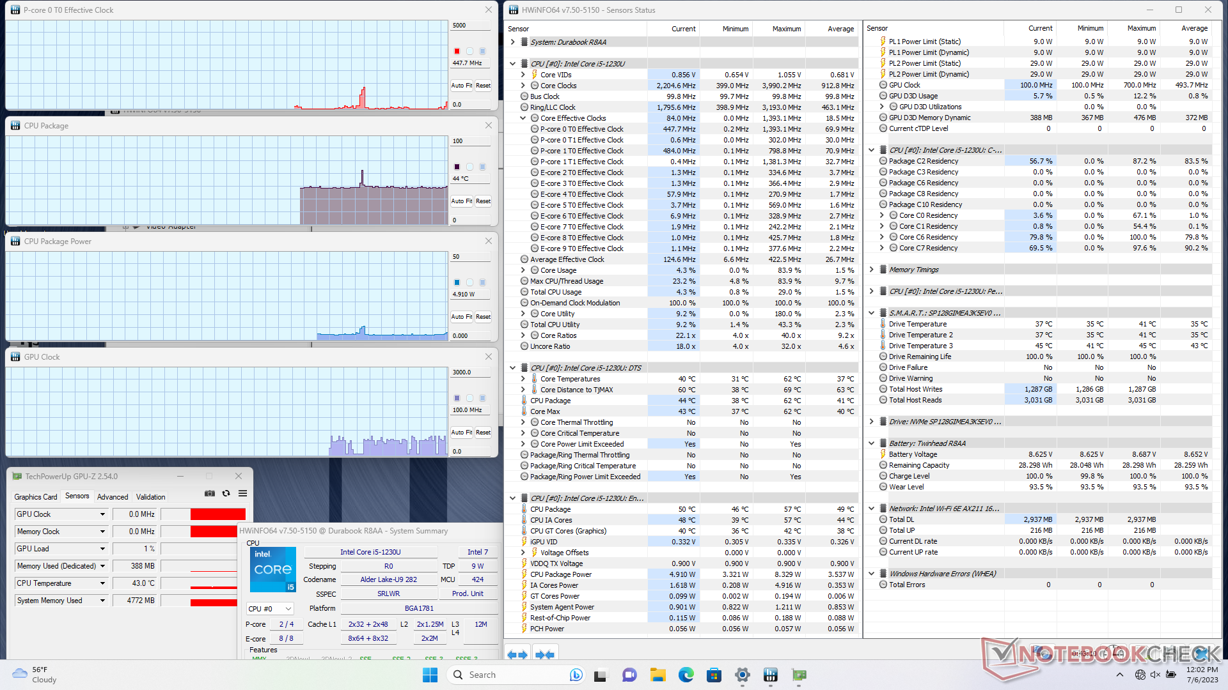This screenshot has width=1228, height=690.
Task: Expand System: Durabook R8AA sensor group
Action: (512, 42)
